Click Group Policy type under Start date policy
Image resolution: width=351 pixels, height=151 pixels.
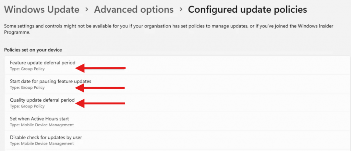point(27,88)
